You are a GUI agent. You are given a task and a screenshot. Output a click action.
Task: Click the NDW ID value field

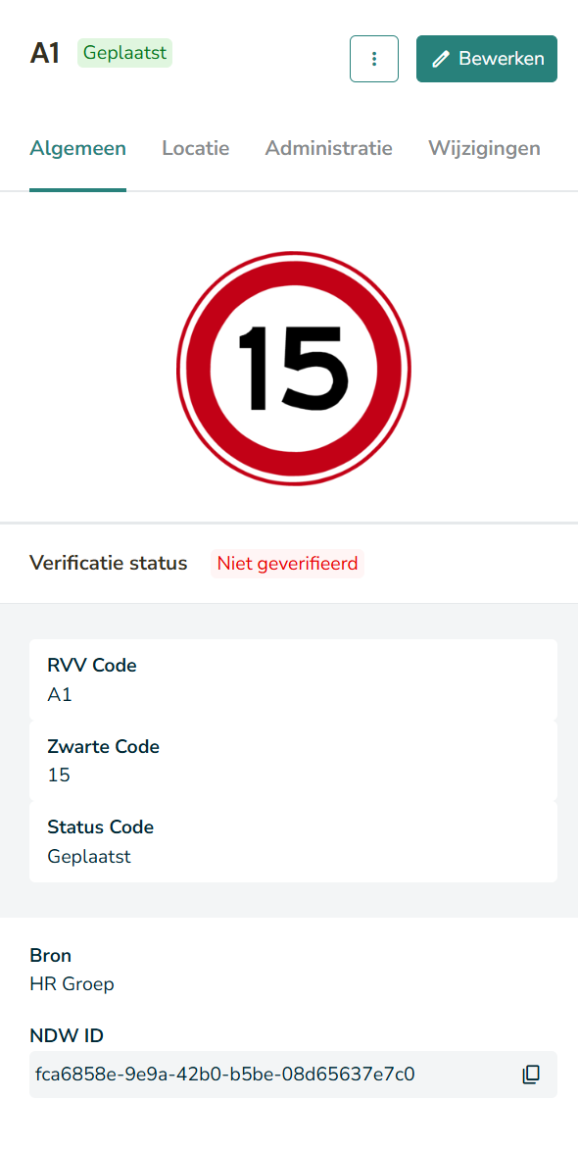[x=293, y=1075]
